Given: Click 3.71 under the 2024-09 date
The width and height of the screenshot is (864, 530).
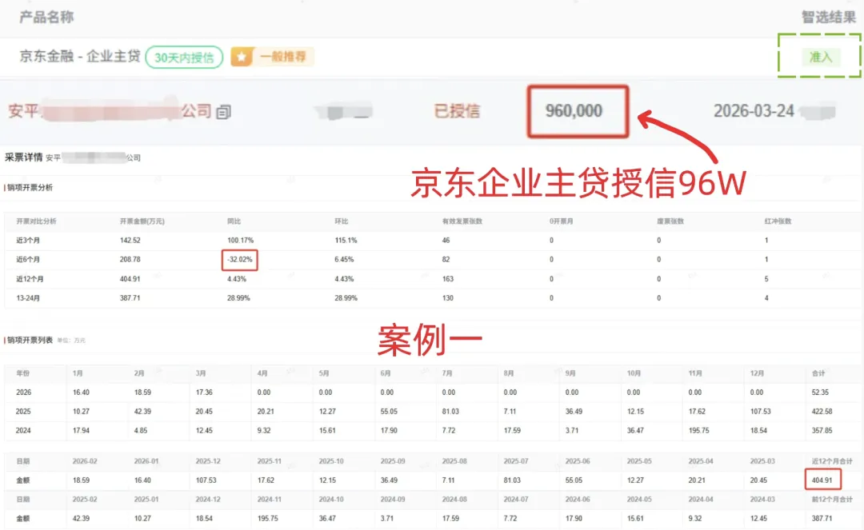Looking at the screenshot, I should (387, 519).
